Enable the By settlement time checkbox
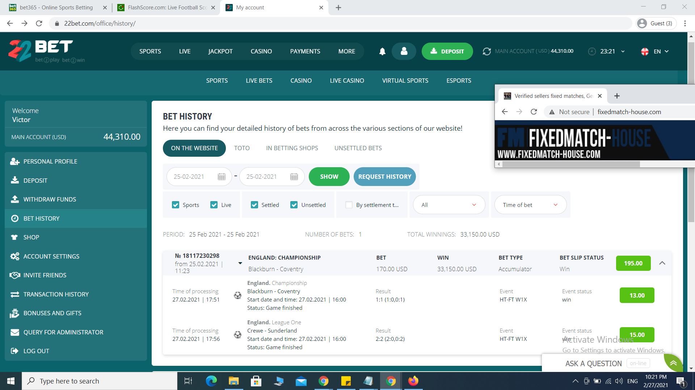Viewport: 695px width, 390px height. tap(349, 205)
